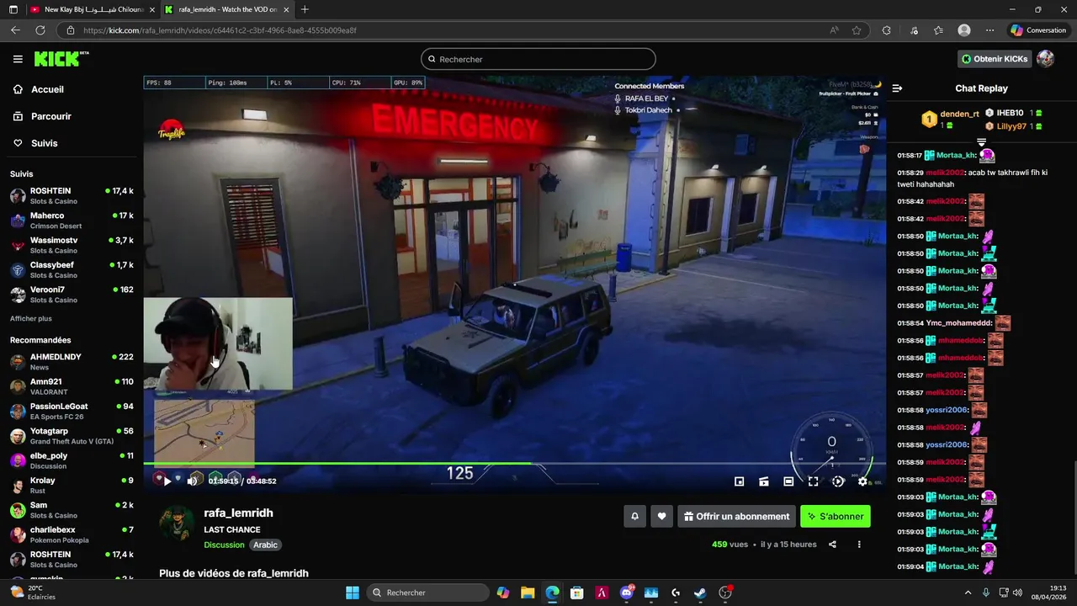Open Copilot Conversation button

[x=1038, y=30]
